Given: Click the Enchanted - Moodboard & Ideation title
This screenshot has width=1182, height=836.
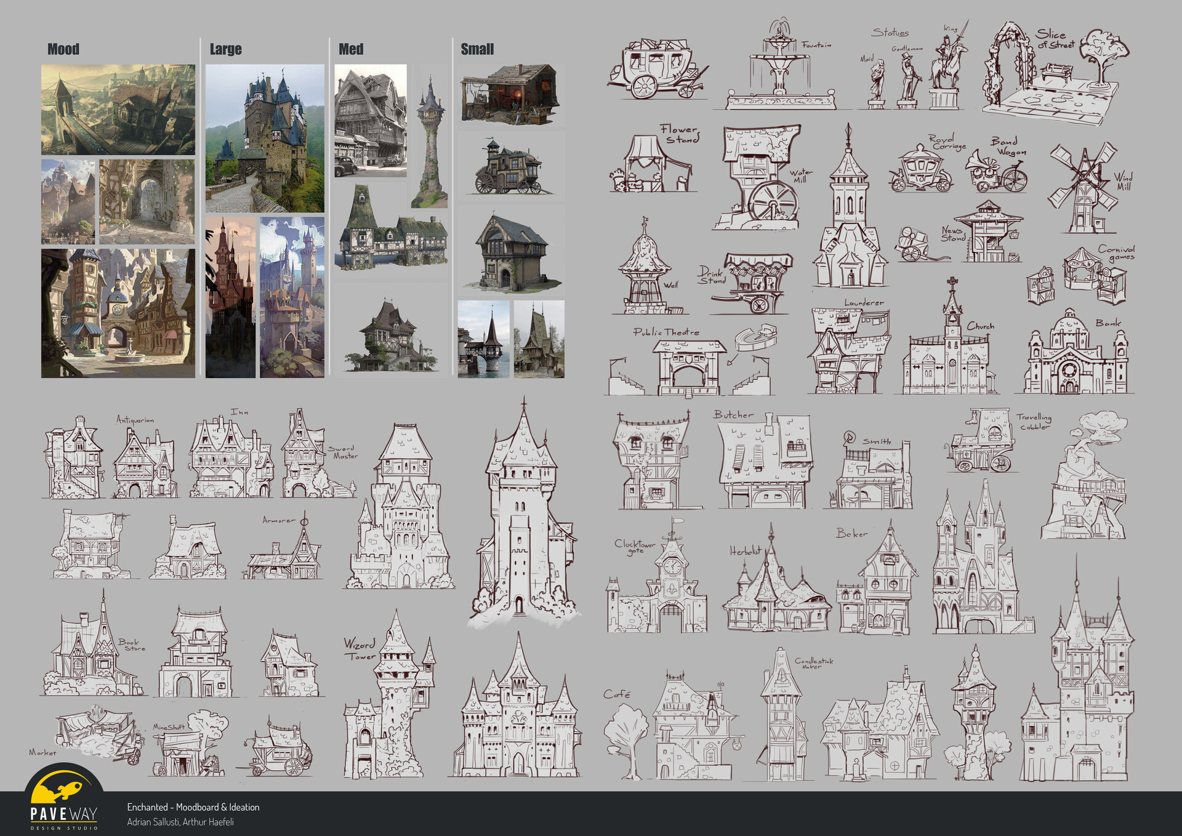Looking at the screenshot, I should (x=193, y=807).
